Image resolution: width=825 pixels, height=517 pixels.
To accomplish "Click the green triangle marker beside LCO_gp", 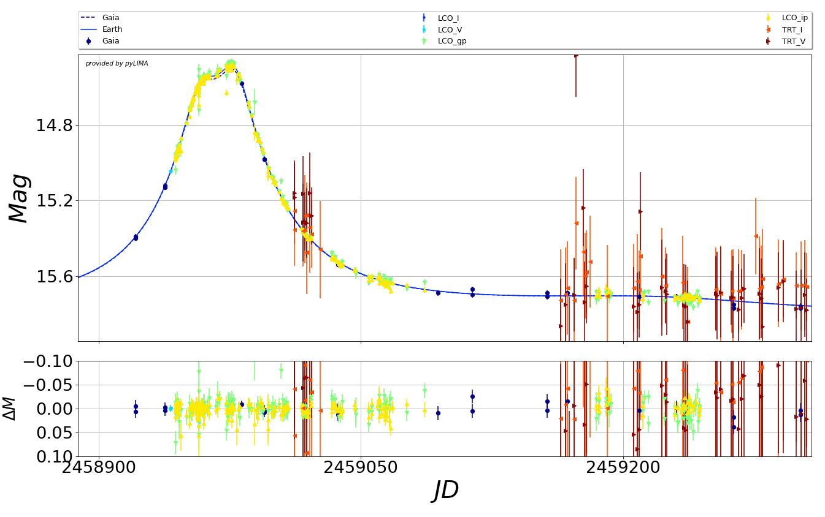I will pos(424,41).
